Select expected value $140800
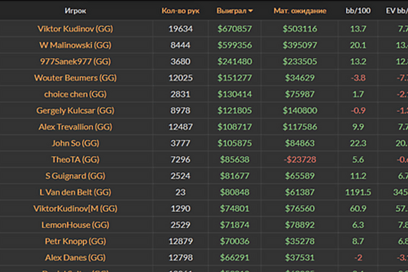The width and height of the screenshot is (408, 272). [x=299, y=111]
